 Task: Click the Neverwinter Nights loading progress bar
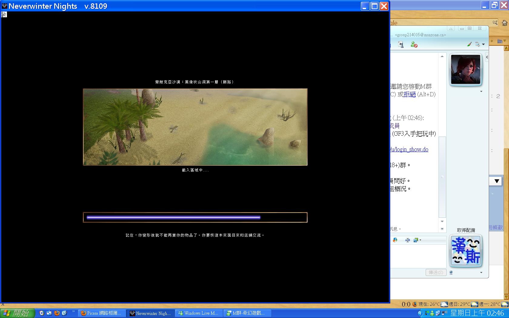pyautogui.click(x=195, y=217)
